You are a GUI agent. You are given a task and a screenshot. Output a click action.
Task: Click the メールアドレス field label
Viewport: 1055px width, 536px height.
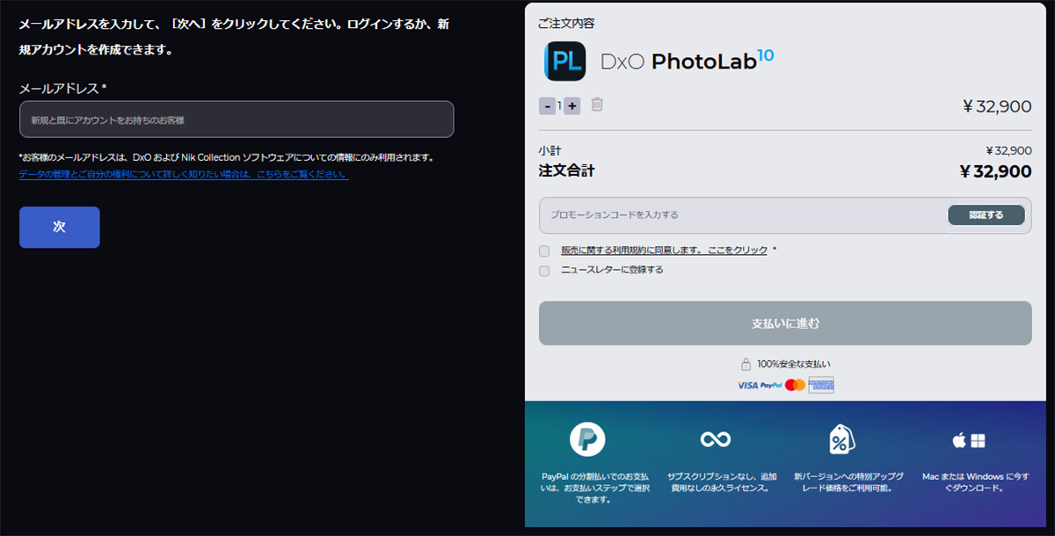[63, 88]
